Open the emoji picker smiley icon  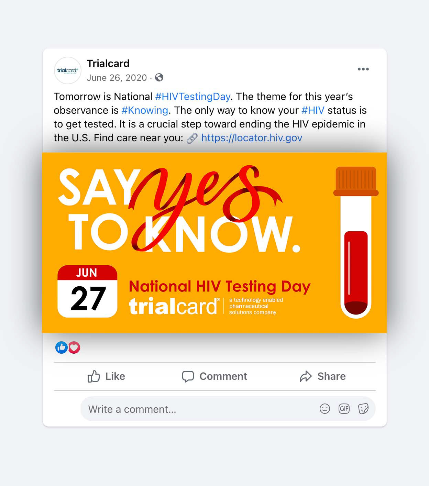pos(325,409)
